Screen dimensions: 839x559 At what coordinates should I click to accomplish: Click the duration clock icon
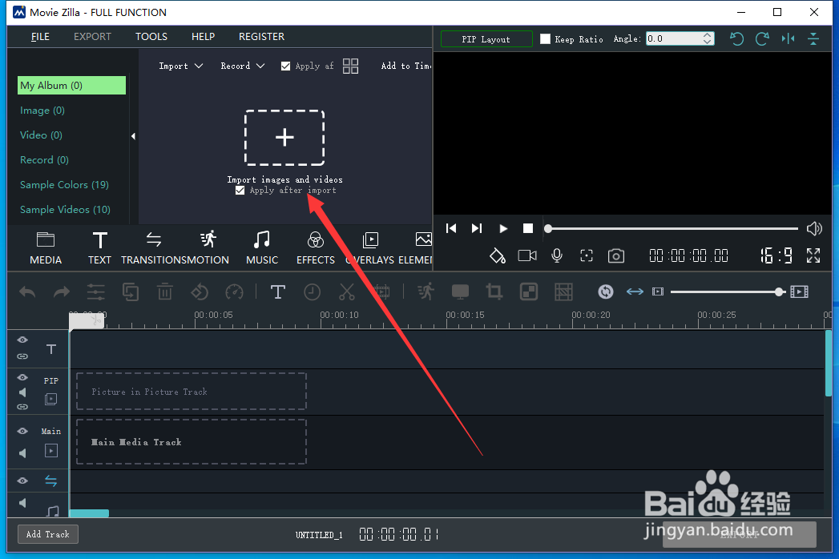[x=312, y=292]
